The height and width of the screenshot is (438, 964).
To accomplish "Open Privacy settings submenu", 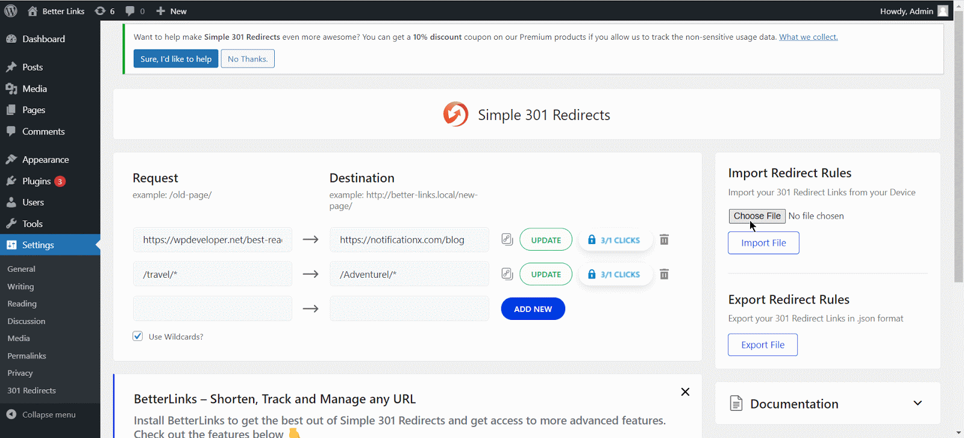I will click(x=20, y=373).
